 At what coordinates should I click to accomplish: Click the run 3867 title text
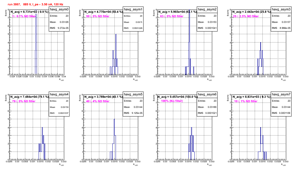click(x=35, y=4)
